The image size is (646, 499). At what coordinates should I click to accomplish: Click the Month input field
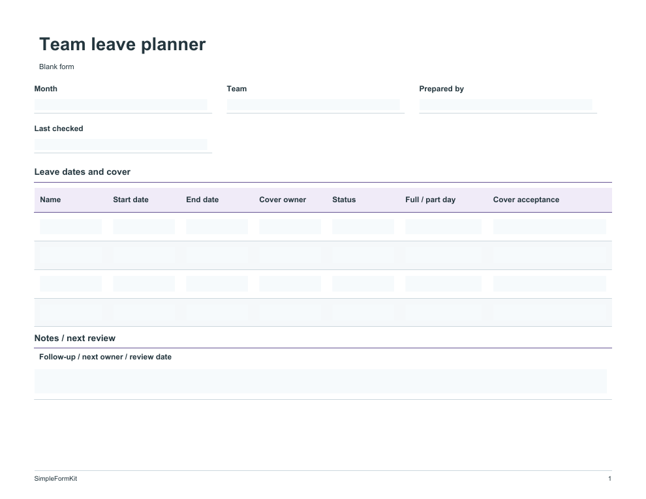pyautogui.click(x=121, y=105)
